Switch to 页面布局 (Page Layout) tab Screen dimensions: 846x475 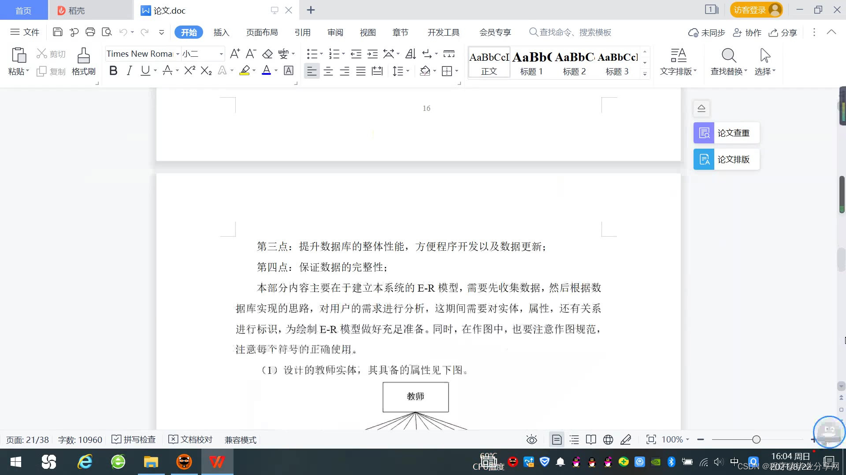pyautogui.click(x=262, y=32)
